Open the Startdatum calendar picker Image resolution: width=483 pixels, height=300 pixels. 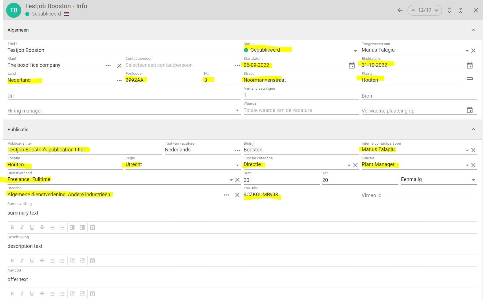click(351, 65)
